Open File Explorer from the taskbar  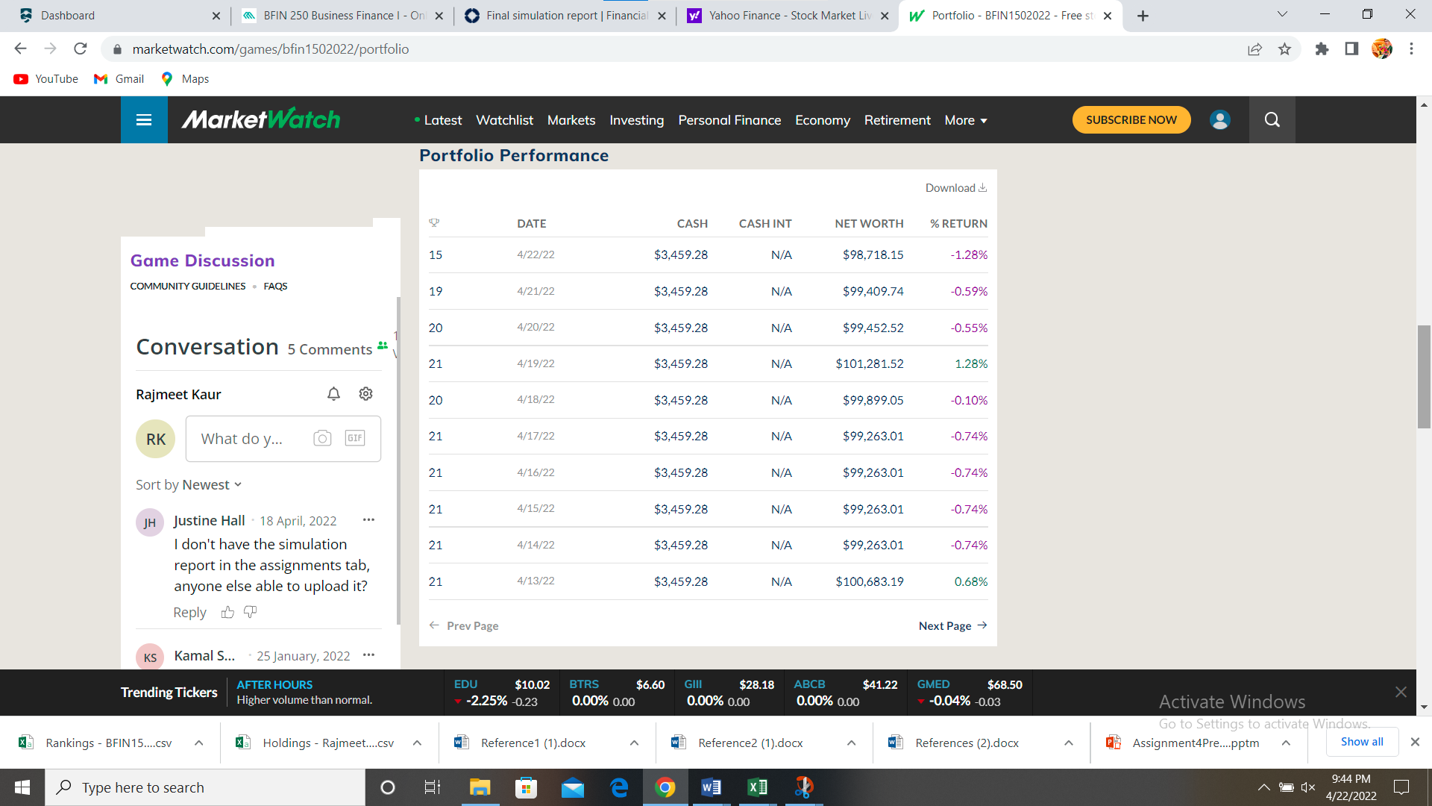(480, 787)
